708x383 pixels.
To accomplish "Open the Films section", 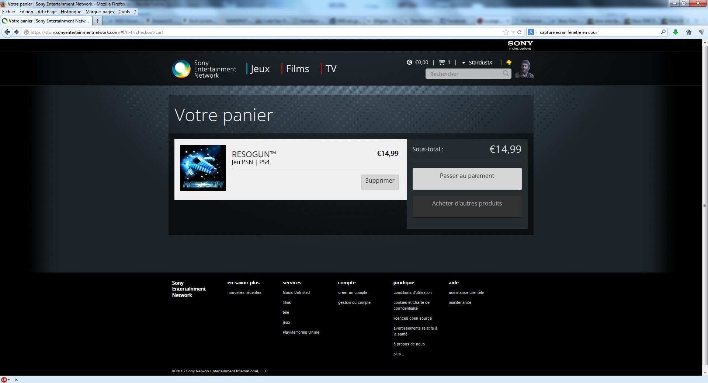I will pyautogui.click(x=298, y=69).
